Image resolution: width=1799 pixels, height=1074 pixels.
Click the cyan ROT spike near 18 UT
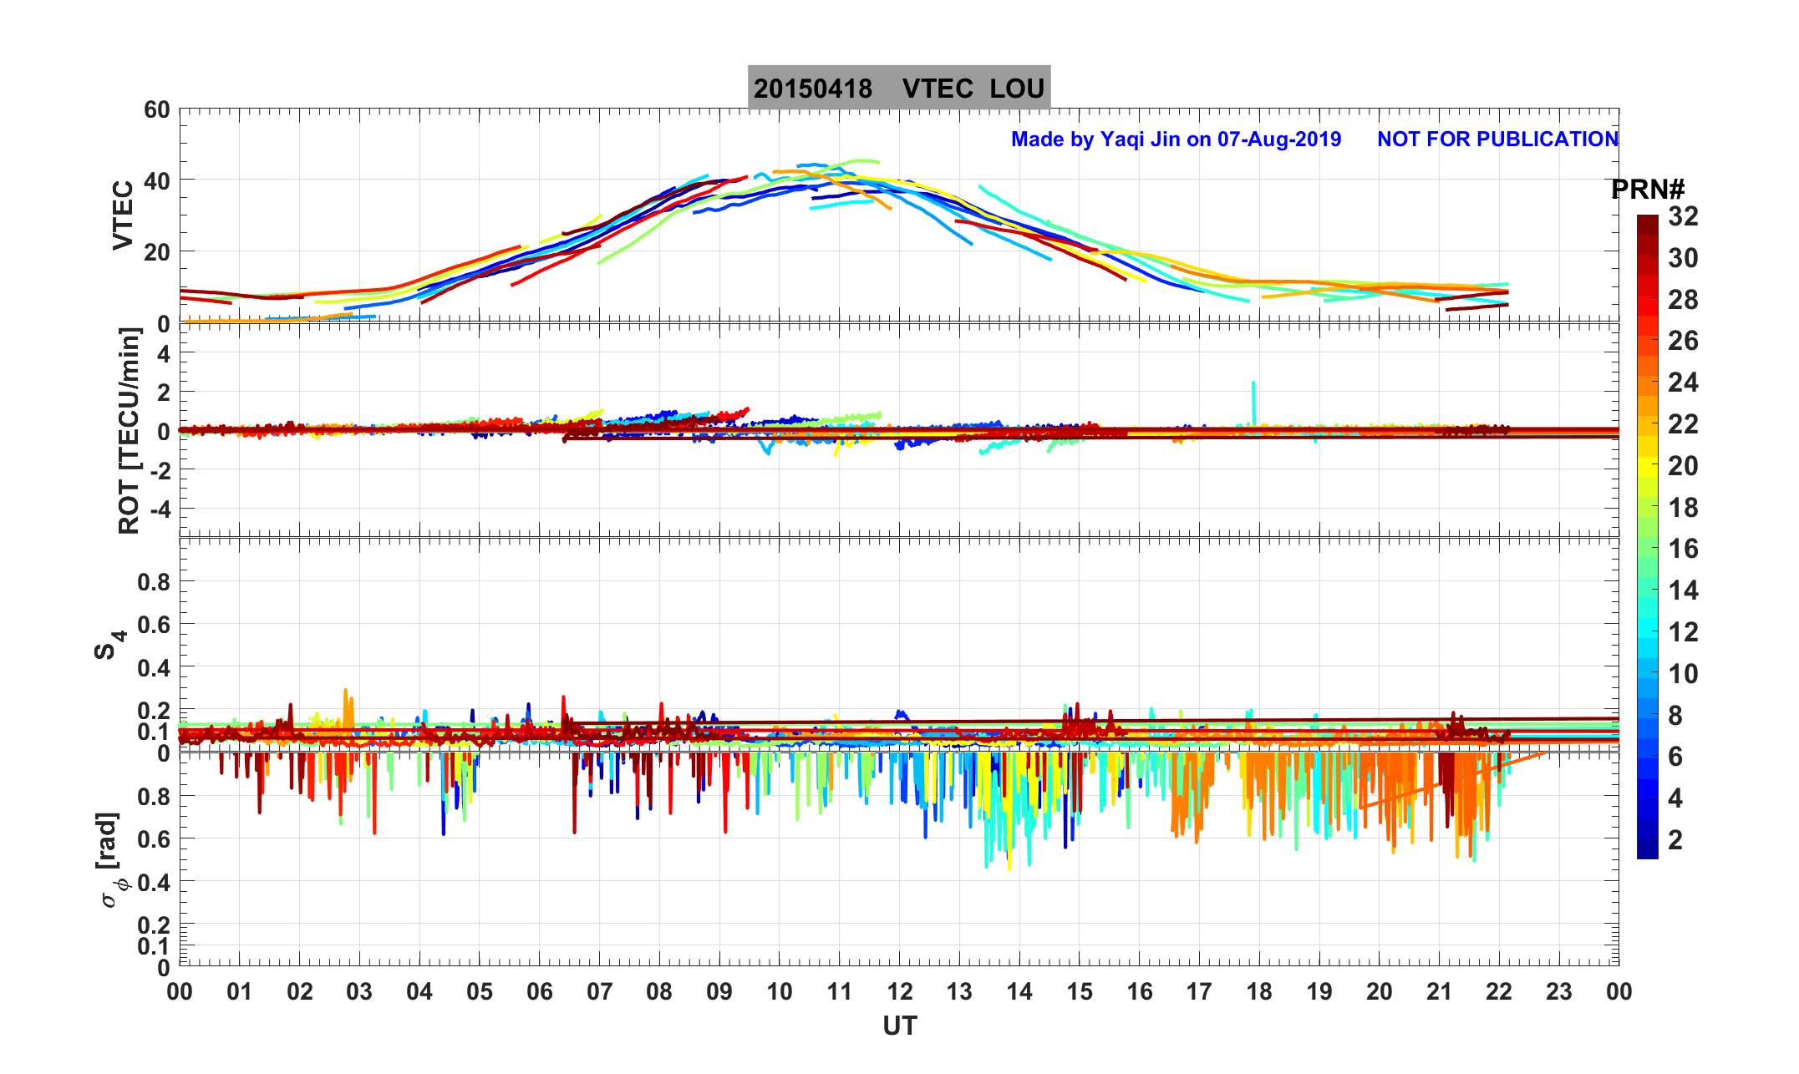tap(1253, 401)
